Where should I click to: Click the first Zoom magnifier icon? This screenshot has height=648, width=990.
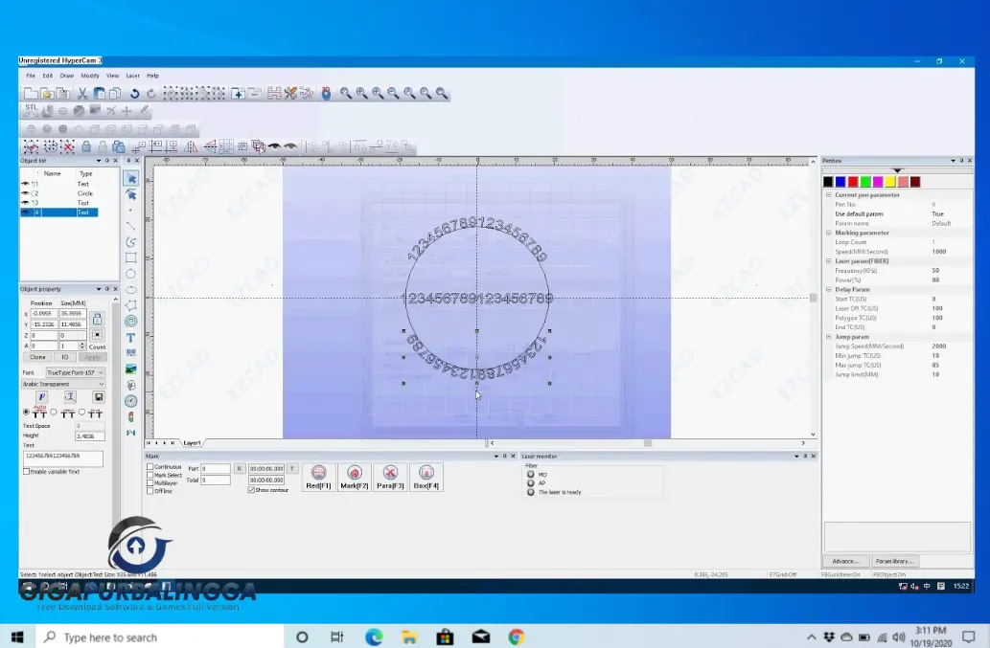[345, 93]
